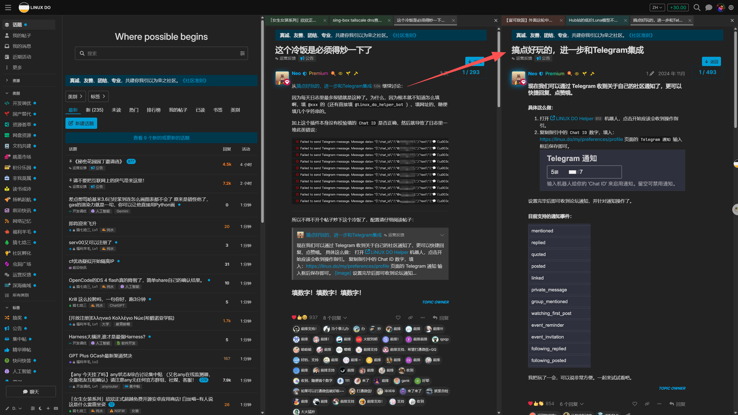
Task: Open the preferences/profile link in right post
Action: click(x=581, y=139)
